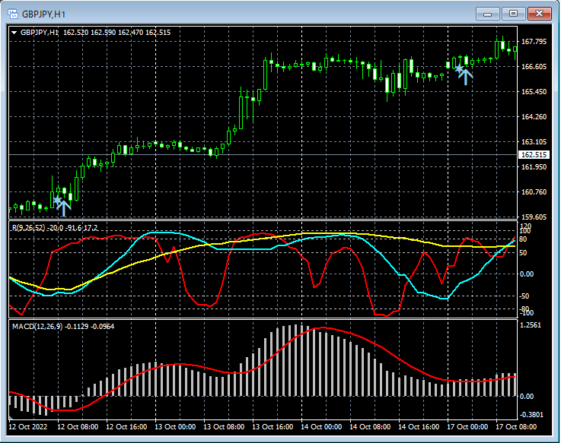
Task: Click the 13 Oct 16:00 time label
Action: 273,427
